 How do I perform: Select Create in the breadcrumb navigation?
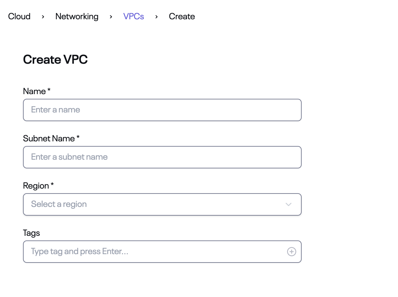182,16
